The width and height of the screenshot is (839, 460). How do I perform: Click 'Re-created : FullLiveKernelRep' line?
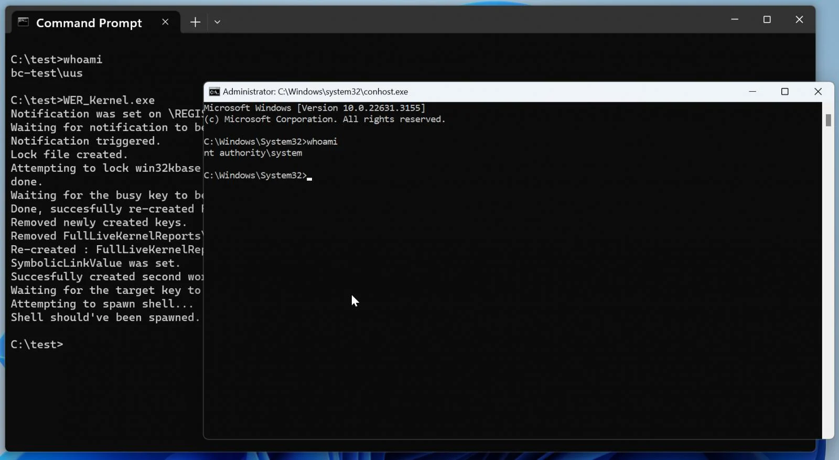pos(107,250)
